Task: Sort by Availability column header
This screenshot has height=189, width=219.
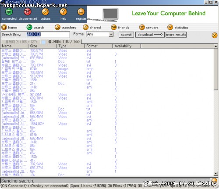Action: 127,46
